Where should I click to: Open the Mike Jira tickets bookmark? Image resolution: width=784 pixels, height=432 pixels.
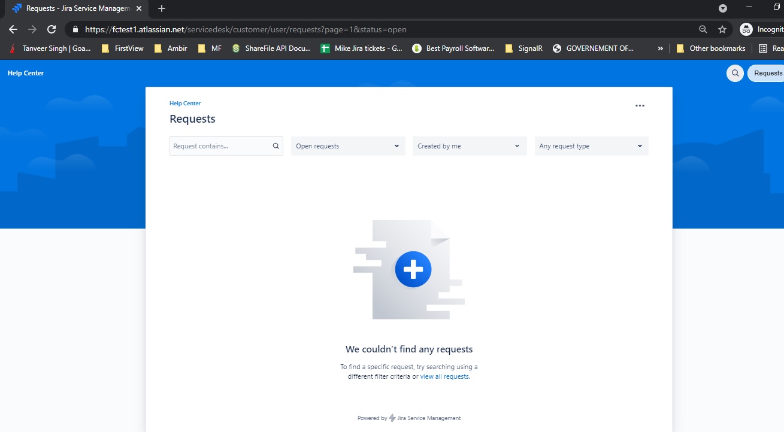click(361, 48)
